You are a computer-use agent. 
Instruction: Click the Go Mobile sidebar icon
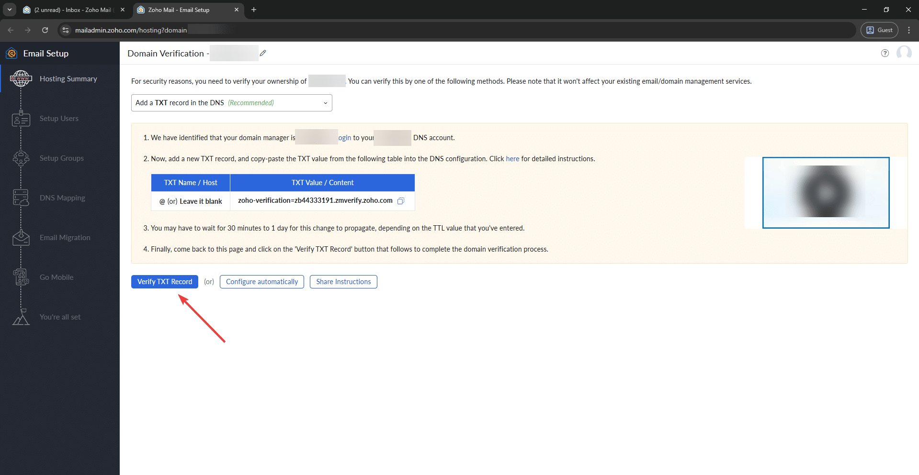[x=21, y=277]
